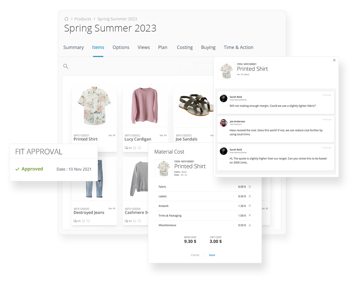The width and height of the screenshot is (356, 281).
Task: Click image icon on Destroyed Jeans card
Action: (84, 221)
